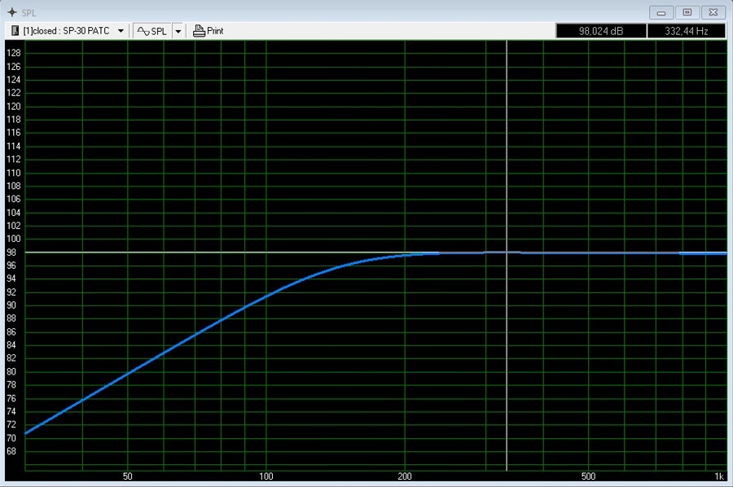
Task: Click the 80 dB axis label
Action: 11,372
